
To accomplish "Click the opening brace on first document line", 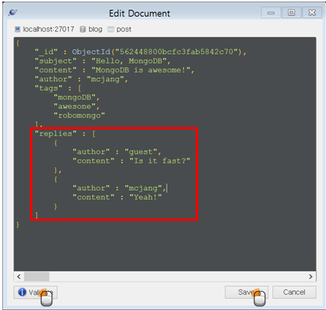I will click(17, 43).
